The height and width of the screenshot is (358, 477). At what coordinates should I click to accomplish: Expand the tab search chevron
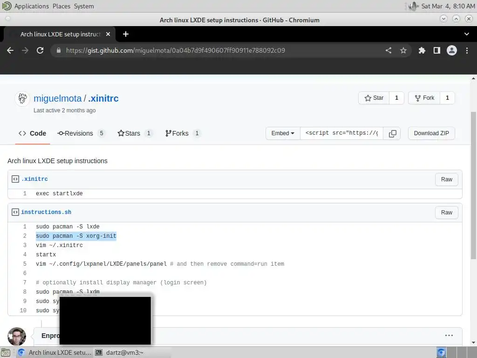pyautogui.click(x=467, y=34)
